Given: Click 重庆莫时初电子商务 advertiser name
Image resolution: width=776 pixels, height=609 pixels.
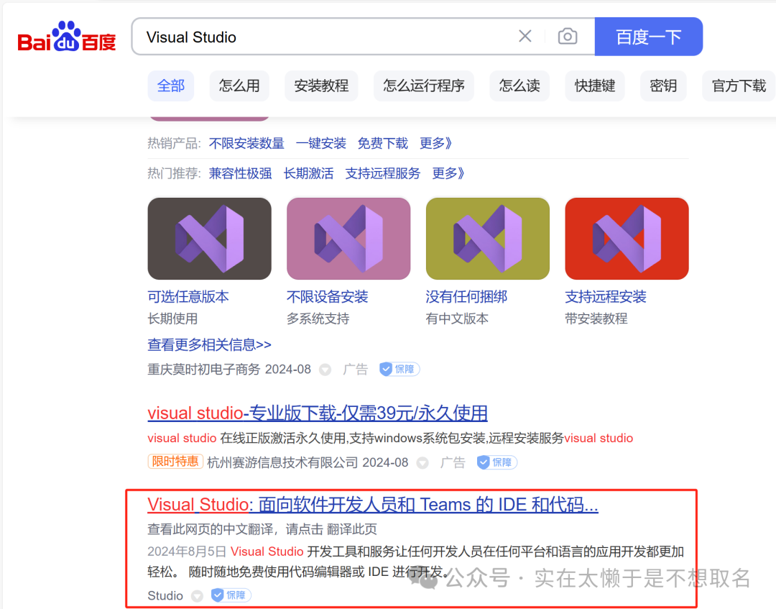Looking at the screenshot, I should tap(203, 370).
